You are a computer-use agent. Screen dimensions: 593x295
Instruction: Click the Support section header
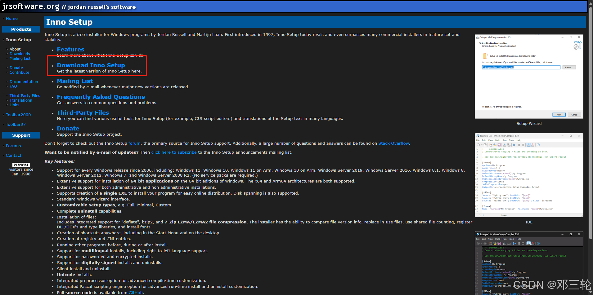tap(21, 135)
